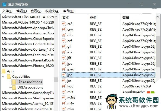The height and width of the screenshot is (111, 161).
Task: Click the tree pane vertical scrollbar thumb
Action: (56, 80)
